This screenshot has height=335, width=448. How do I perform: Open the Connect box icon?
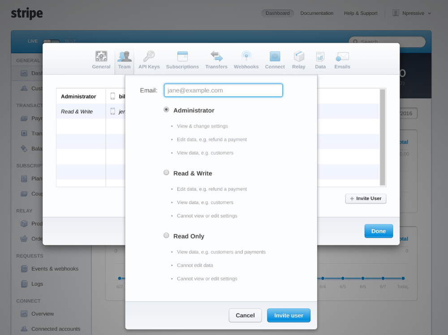point(275,56)
